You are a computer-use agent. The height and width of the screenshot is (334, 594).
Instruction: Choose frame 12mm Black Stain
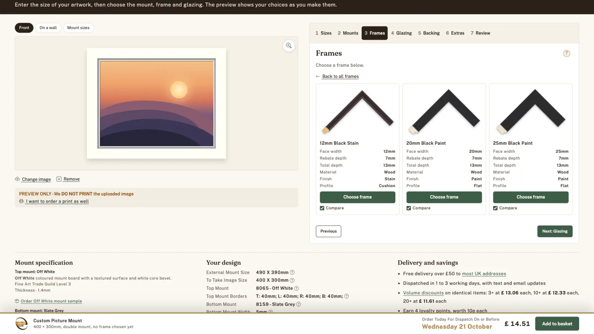(358, 197)
